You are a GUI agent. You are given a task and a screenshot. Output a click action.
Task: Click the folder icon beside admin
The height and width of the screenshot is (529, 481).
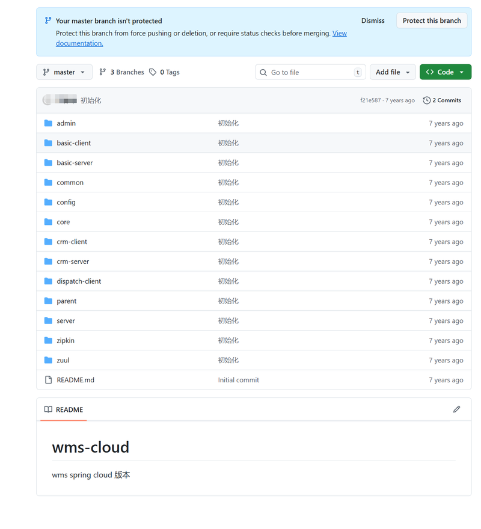click(x=48, y=123)
